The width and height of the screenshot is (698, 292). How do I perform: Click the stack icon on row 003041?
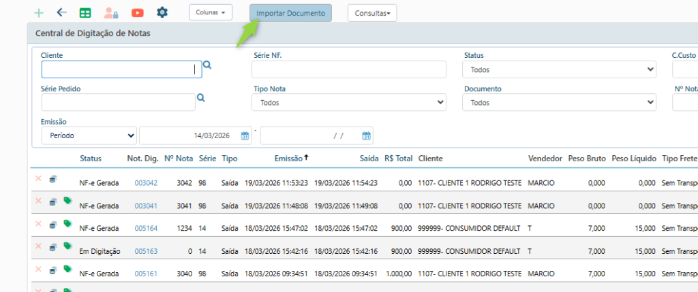[52, 201]
